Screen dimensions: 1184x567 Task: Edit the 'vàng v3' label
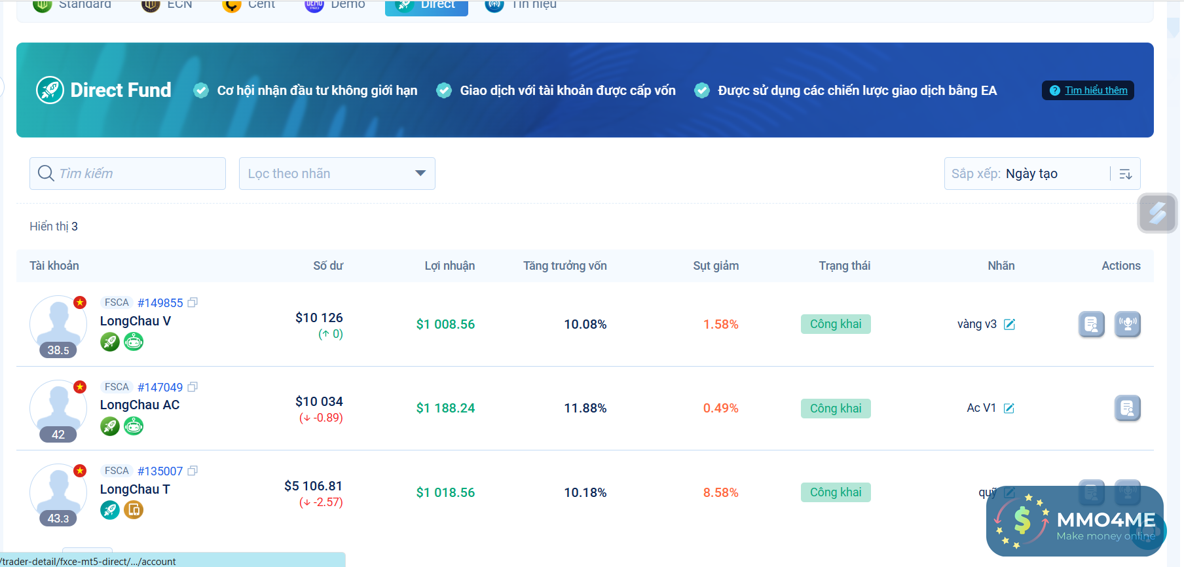point(1009,324)
